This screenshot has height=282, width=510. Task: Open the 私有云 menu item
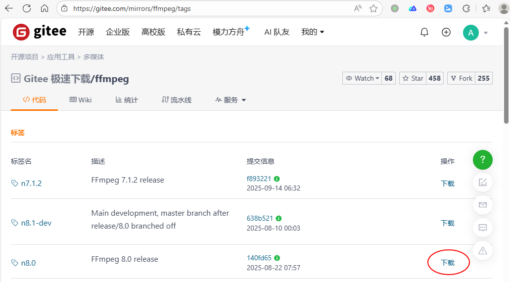(188, 32)
